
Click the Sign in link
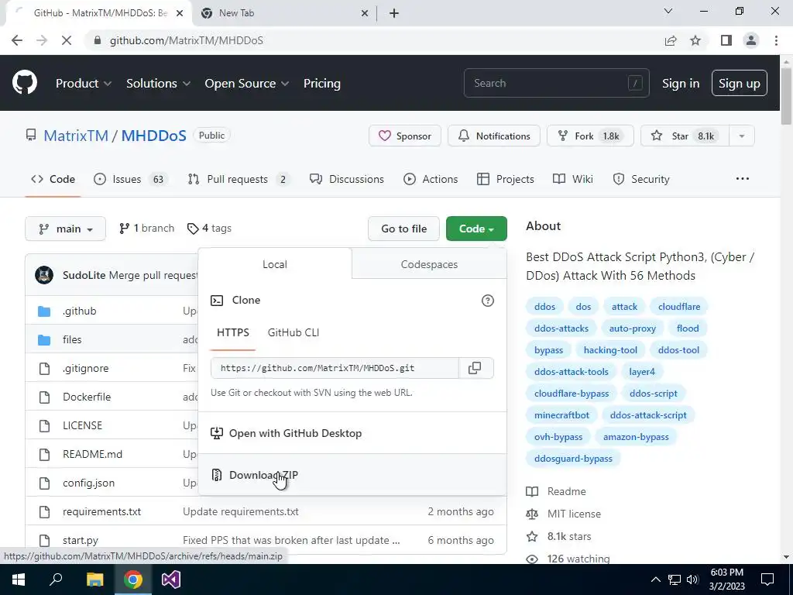(x=681, y=84)
